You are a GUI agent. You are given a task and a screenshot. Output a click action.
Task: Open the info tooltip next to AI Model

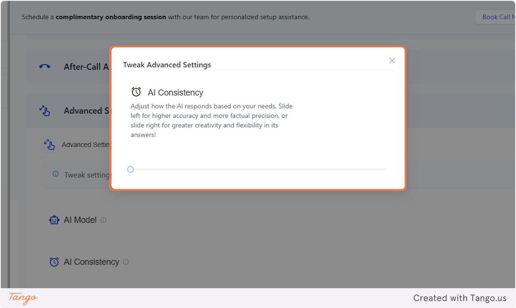coord(103,220)
